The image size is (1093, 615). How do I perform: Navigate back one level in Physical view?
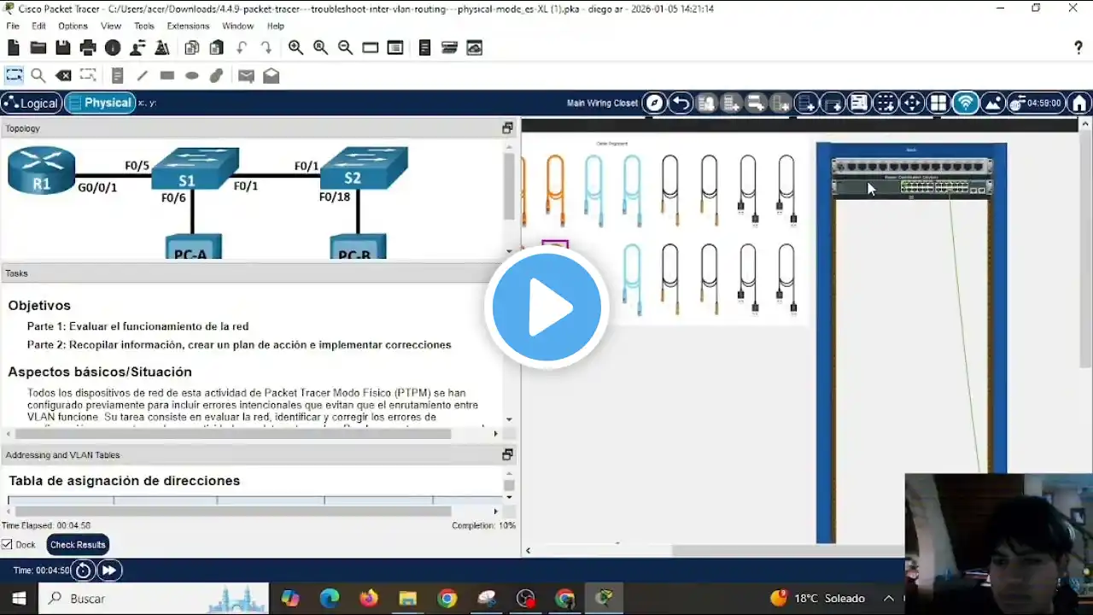tap(680, 103)
